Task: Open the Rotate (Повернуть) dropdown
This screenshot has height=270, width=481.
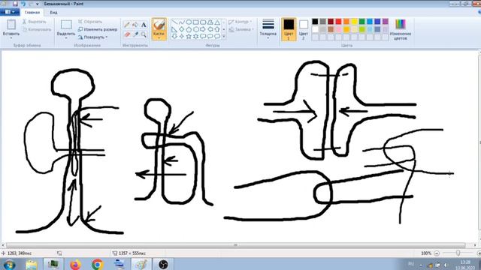Action: 92,37
